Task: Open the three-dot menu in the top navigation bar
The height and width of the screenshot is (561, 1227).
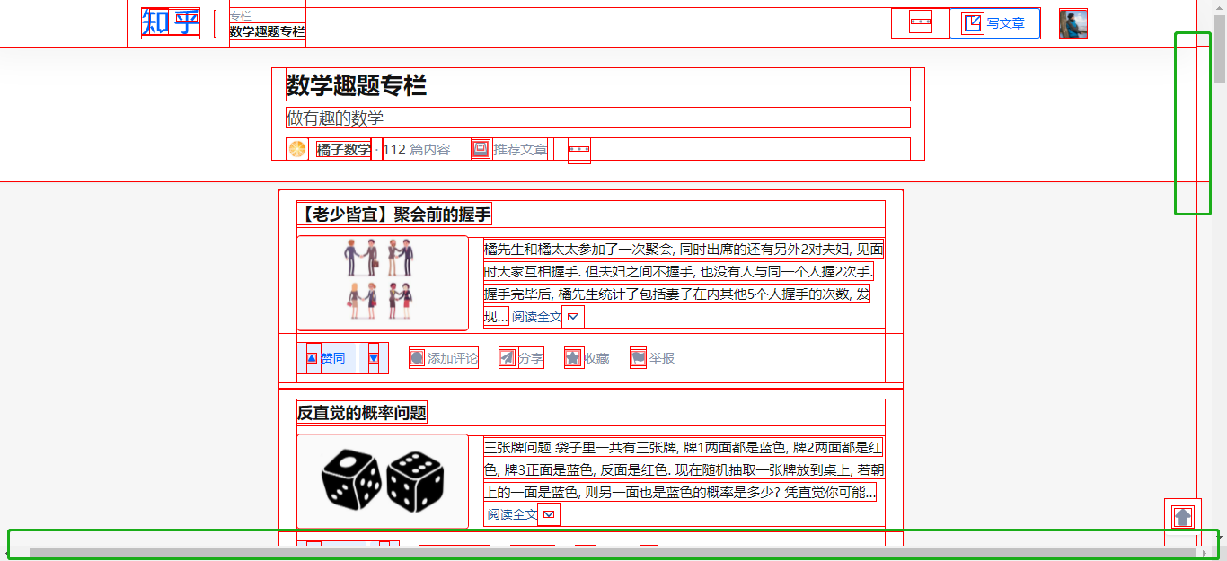Action: [920, 22]
